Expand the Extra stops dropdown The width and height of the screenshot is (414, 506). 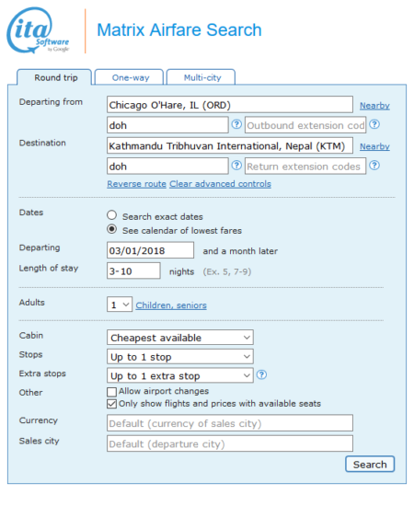pos(180,375)
